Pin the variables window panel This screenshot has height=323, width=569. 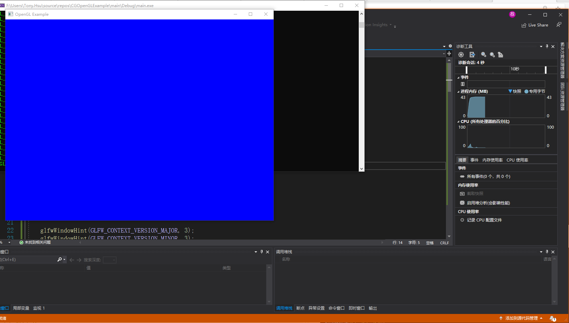click(262, 252)
